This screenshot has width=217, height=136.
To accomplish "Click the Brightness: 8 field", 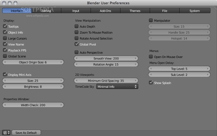I will click(x=33, y=86).
